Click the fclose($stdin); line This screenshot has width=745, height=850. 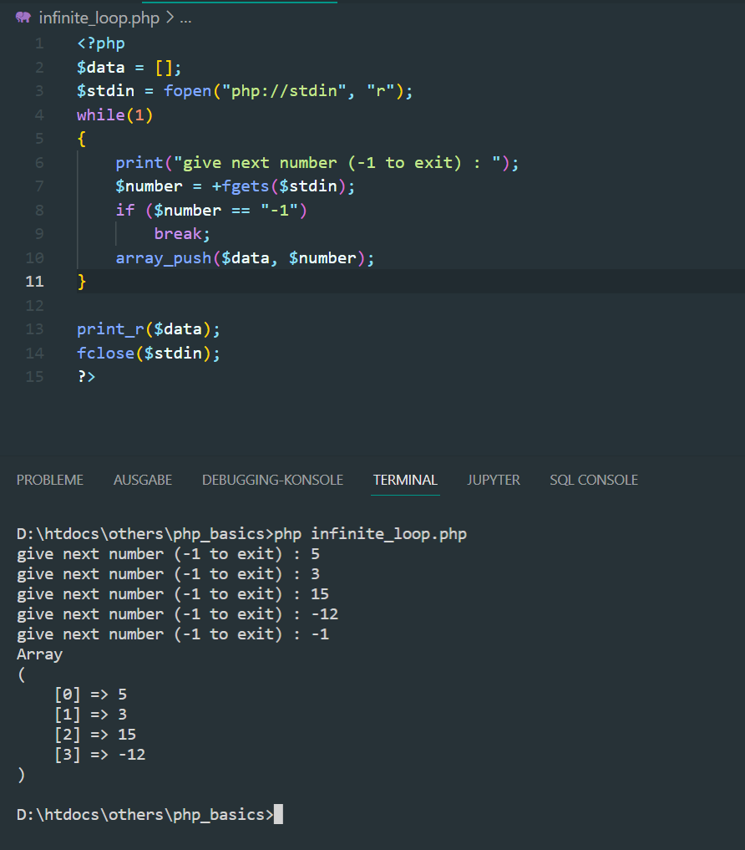pyautogui.click(x=149, y=354)
